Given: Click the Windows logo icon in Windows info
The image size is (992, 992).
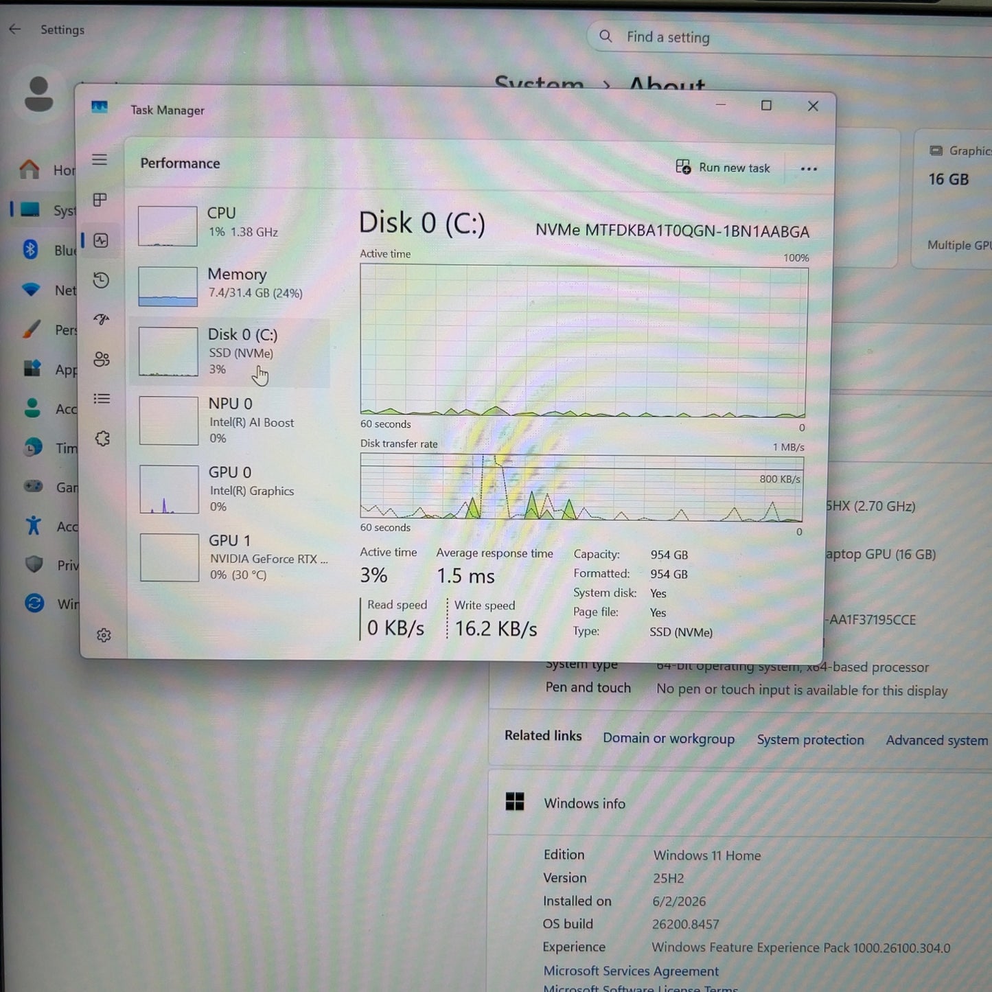Looking at the screenshot, I should [515, 801].
